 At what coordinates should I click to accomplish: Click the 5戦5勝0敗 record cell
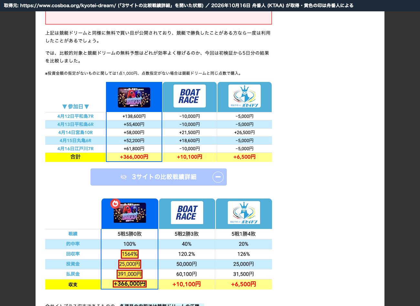(x=130, y=234)
